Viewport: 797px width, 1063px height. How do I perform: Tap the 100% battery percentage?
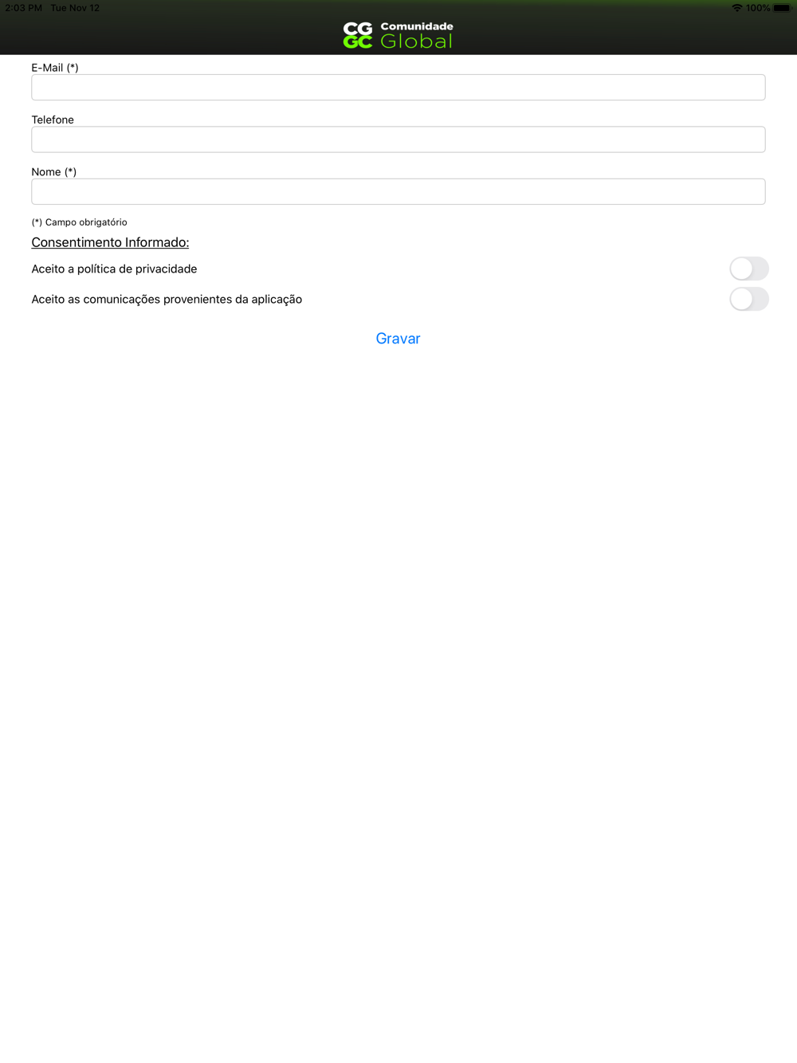(758, 8)
